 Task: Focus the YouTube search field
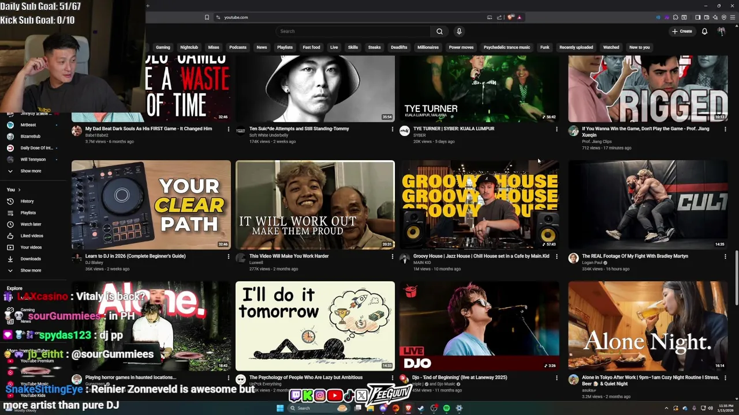353,31
